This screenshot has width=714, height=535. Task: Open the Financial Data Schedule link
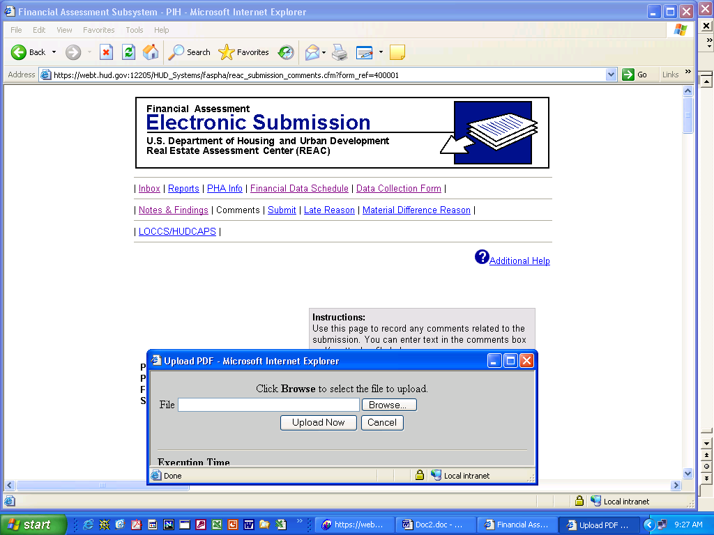299,188
